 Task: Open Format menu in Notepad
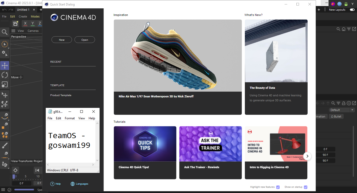(x=70, y=118)
